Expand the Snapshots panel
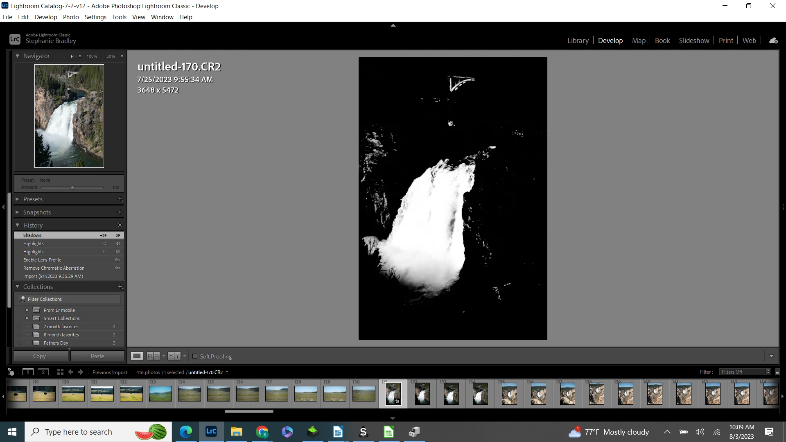The image size is (786, 442). click(17, 212)
